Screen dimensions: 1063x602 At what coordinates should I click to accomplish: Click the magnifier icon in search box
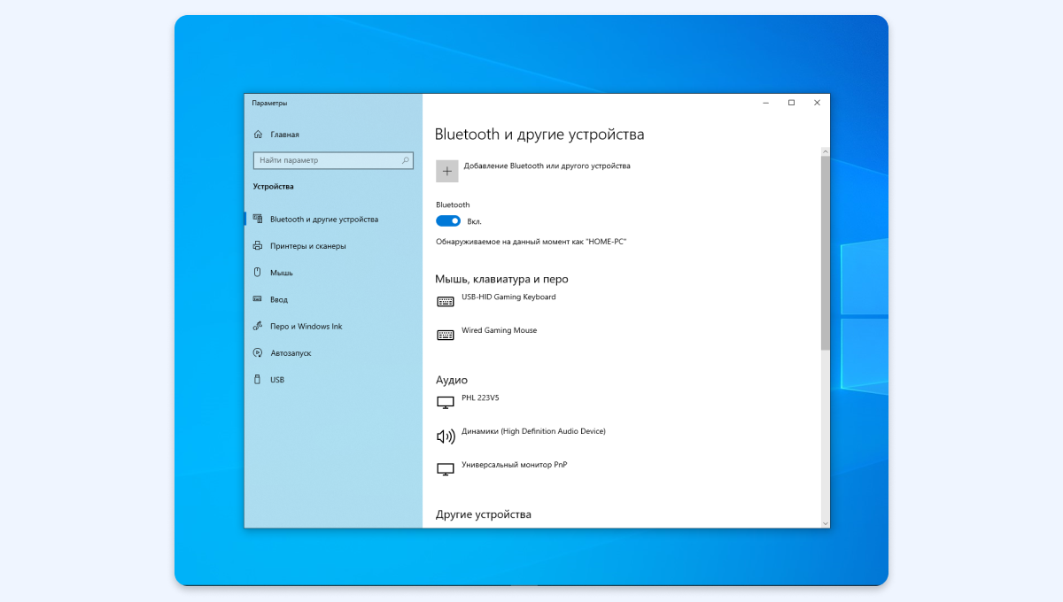point(406,160)
